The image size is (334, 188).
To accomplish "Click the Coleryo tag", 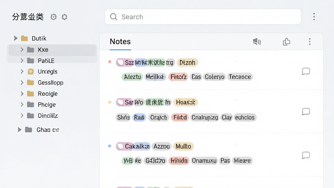I will tap(215, 77).
